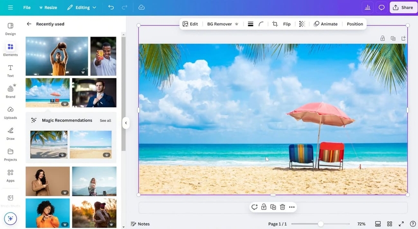Click the Page 1 / 1 indicator
Screen dimensions: 418x229
pyautogui.click(x=277, y=224)
